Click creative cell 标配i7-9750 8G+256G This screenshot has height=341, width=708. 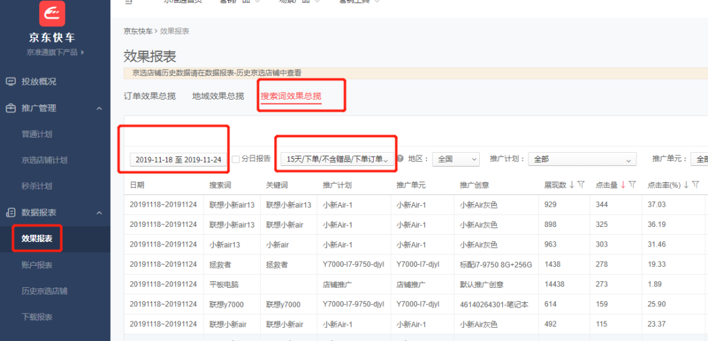tap(496, 264)
